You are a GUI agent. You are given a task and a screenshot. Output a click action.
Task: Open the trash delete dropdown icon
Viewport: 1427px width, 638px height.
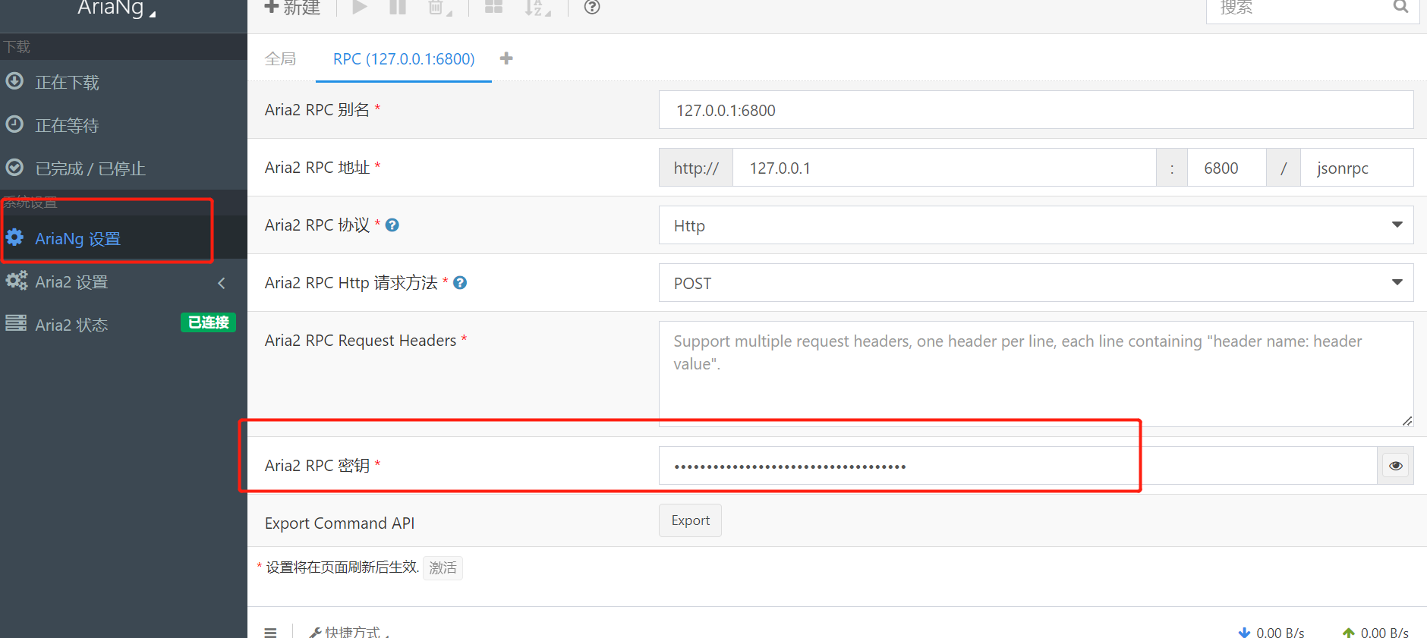(439, 7)
